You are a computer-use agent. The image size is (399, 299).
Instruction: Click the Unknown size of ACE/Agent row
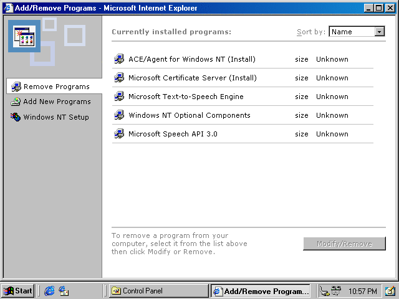(332, 59)
